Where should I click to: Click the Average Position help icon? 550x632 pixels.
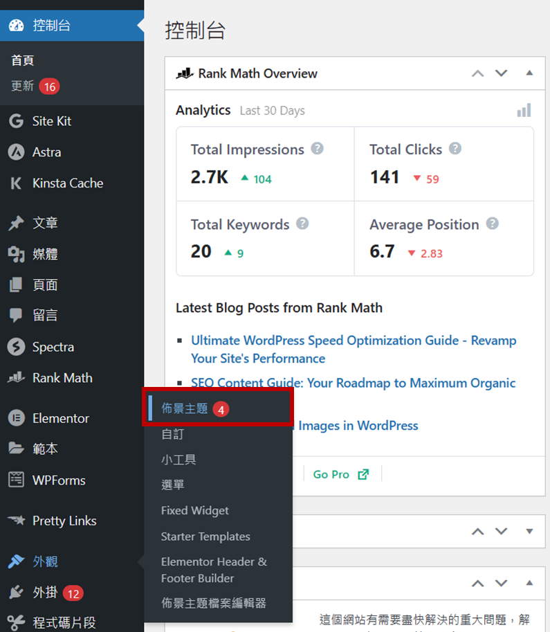pos(492,224)
